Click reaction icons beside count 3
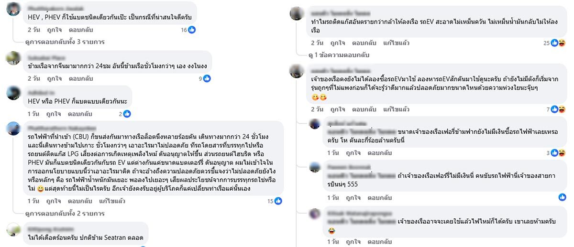The width and height of the screenshot is (574, 247). pos(558,153)
